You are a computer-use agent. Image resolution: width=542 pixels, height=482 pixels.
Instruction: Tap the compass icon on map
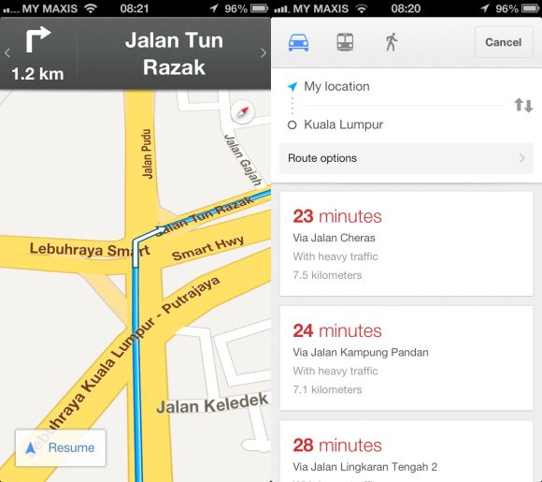pyautogui.click(x=243, y=112)
